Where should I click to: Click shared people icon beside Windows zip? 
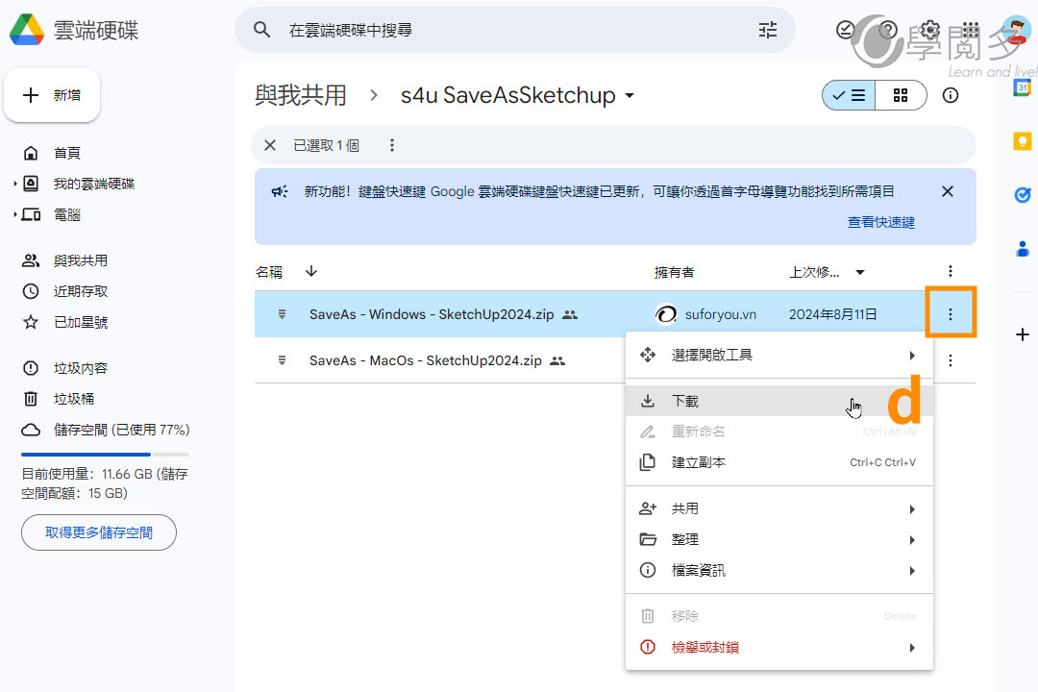click(570, 315)
